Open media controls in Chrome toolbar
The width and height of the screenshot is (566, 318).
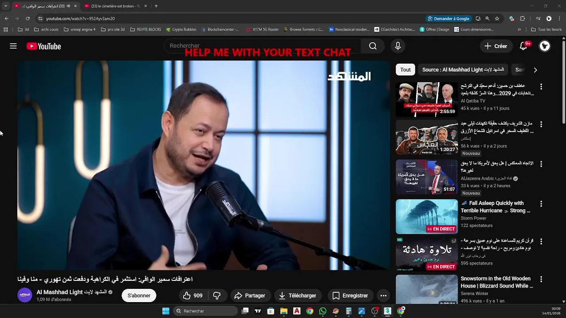pyautogui.click(x=538, y=19)
